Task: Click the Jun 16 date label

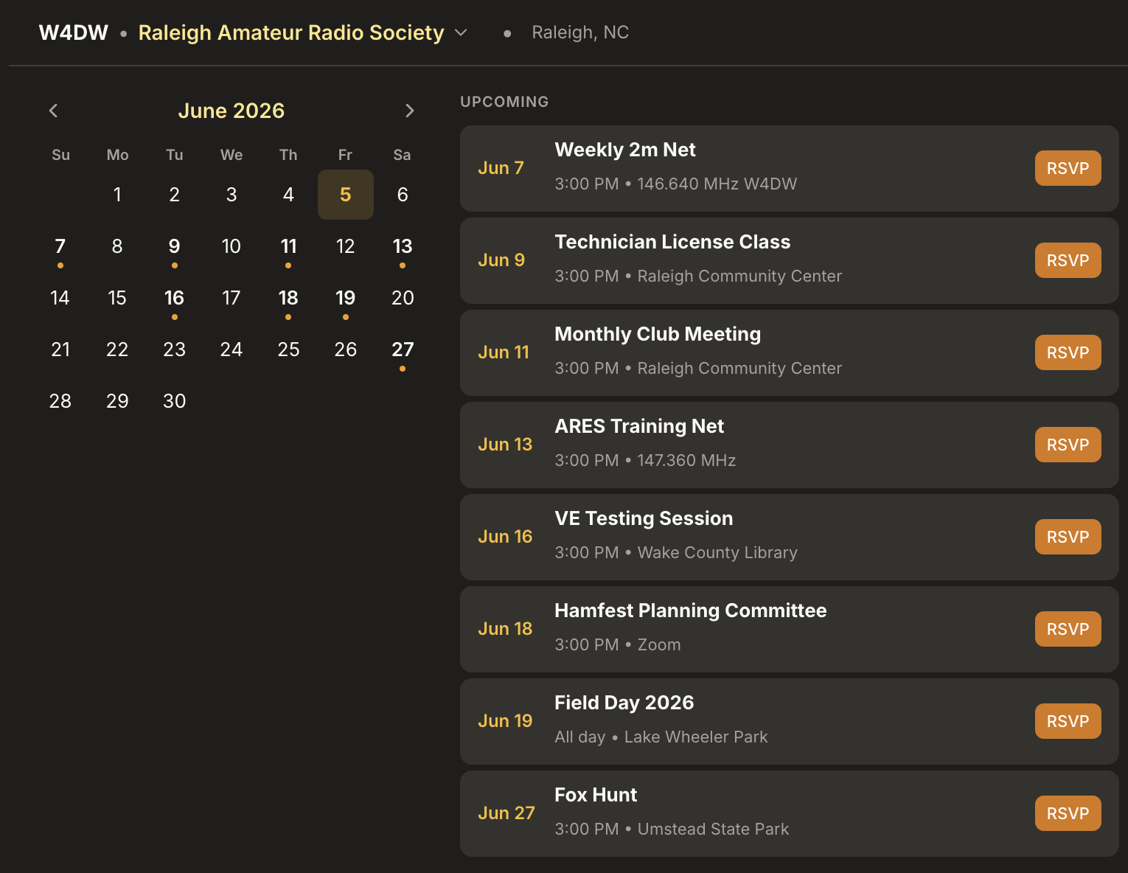Action: [505, 537]
